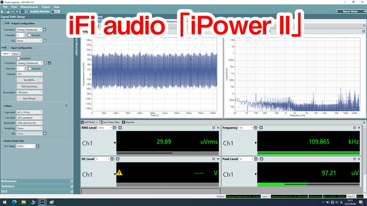Viewport: 367px width, 206px height.
Task: Toggle the Input Configuration arrow switch
Action: 4,48
